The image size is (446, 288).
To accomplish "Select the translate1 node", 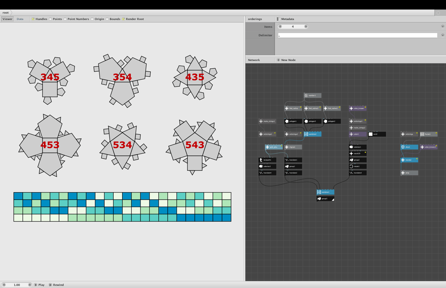I will 293,160.
